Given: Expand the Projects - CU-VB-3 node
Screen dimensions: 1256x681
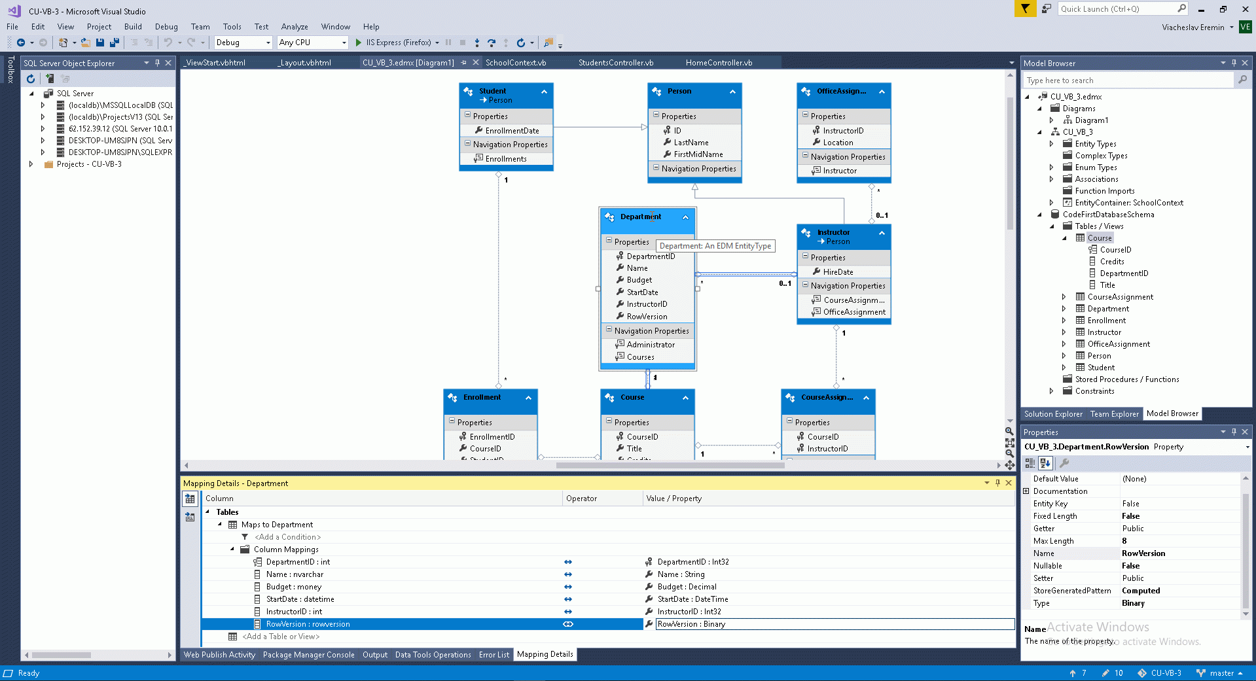Looking at the screenshot, I should click(x=31, y=164).
